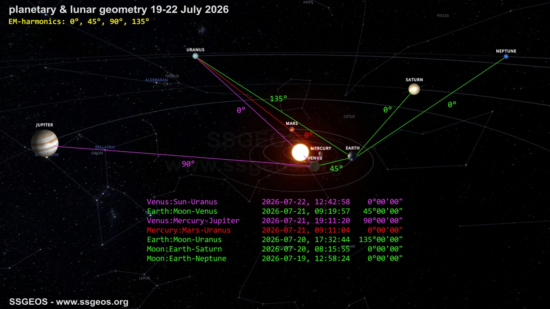The width and height of the screenshot is (550, 309).
Task: Click the 45°00'00" value in the table
Action: 383,211
